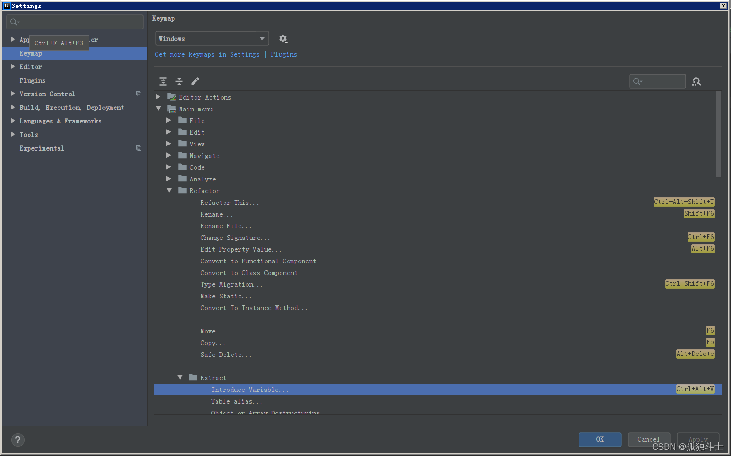Select the Rename... action row
731x456 pixels.
pos(216,214)
